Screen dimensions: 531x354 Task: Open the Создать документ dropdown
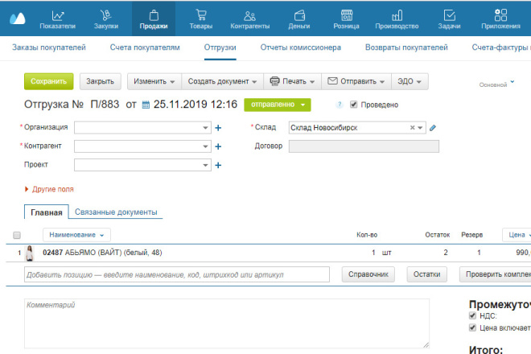pos(222,81)
